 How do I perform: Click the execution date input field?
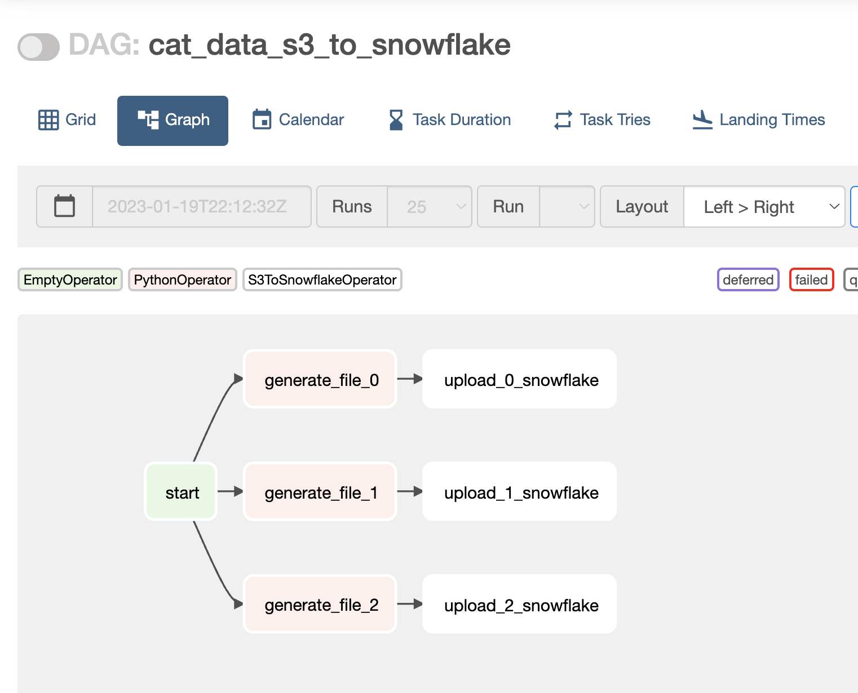click(200, 206)
